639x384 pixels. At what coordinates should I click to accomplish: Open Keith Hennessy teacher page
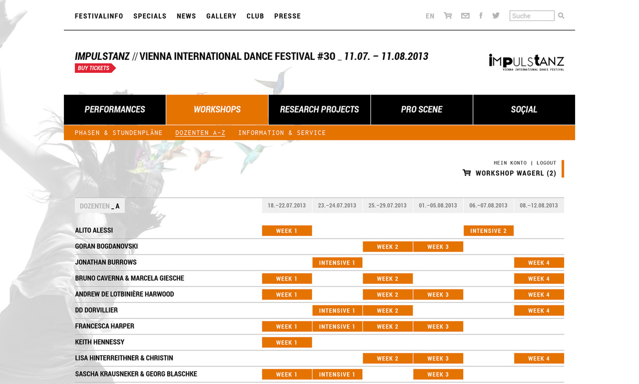100,342
